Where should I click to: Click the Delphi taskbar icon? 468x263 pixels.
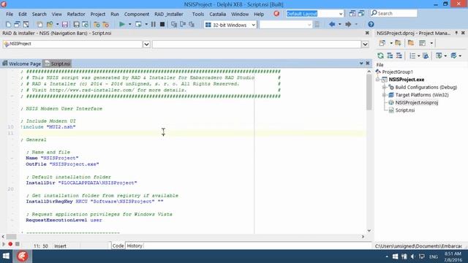tap(23, 256)
